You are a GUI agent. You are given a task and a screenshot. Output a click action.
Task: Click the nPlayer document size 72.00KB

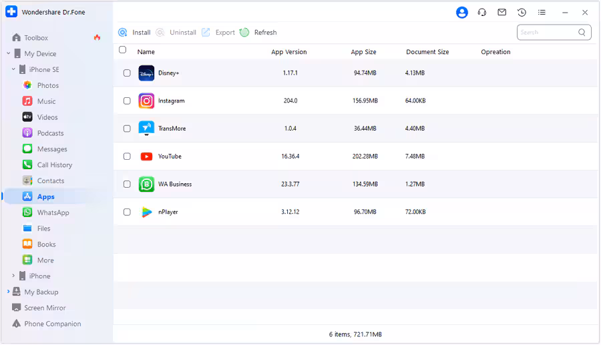click(415, 212)
